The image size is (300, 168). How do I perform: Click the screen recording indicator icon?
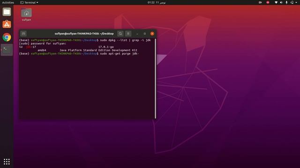point(260,2)
